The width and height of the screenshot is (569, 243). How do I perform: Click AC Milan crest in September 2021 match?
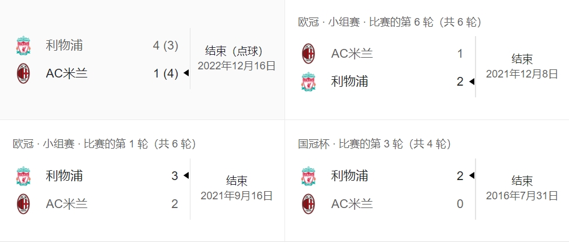tap(23, 203)
